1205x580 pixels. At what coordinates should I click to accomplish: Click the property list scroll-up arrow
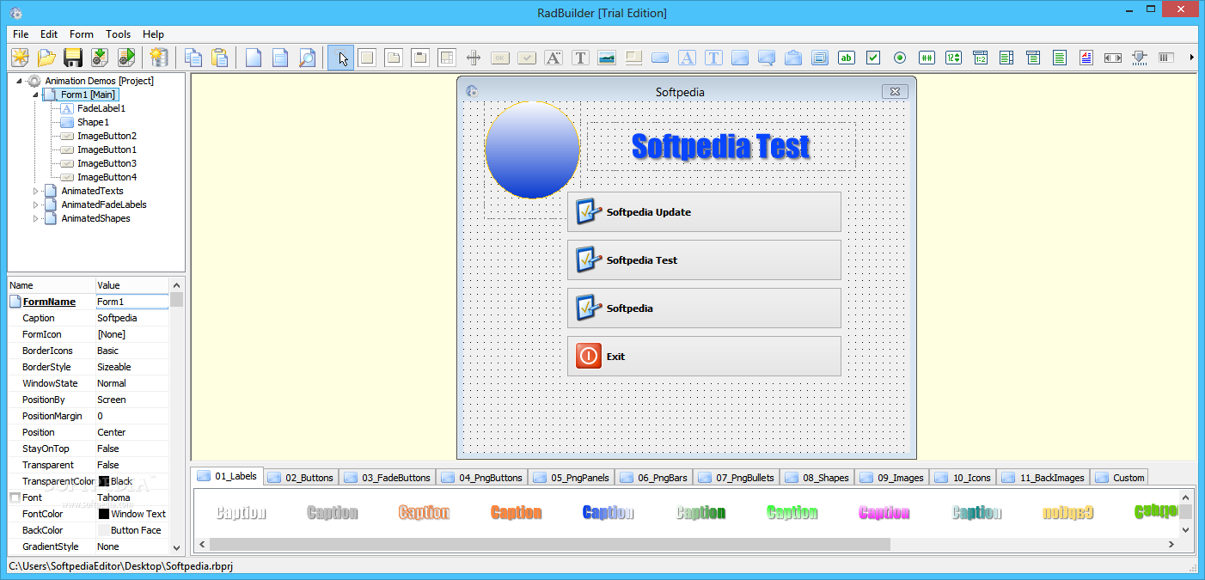click(x=176, y=285)
